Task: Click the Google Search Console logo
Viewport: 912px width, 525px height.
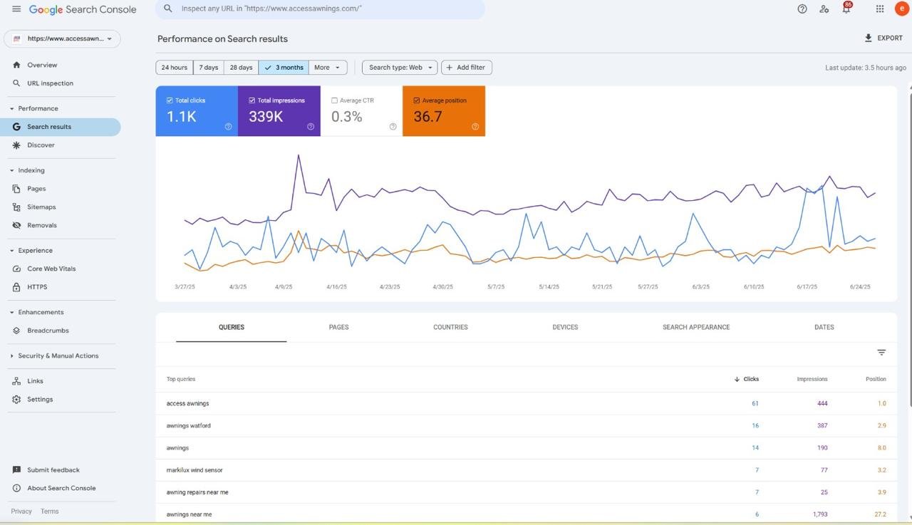Action: tap(83, 9)
